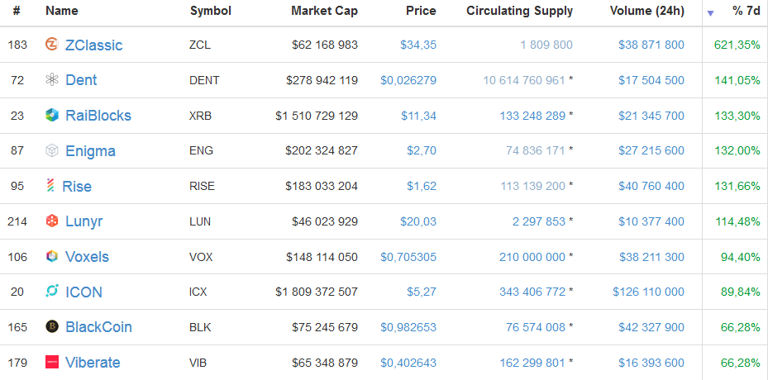Click BlackCoin price $0,982653
This screenshot has height=380, width=768.
pyautogui.click(x=408, y=327)
